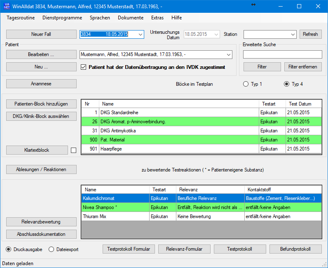The image size is (328, 268).
Task: Tick the checkbox beside Klartextblock
Action: coord(74,150)
